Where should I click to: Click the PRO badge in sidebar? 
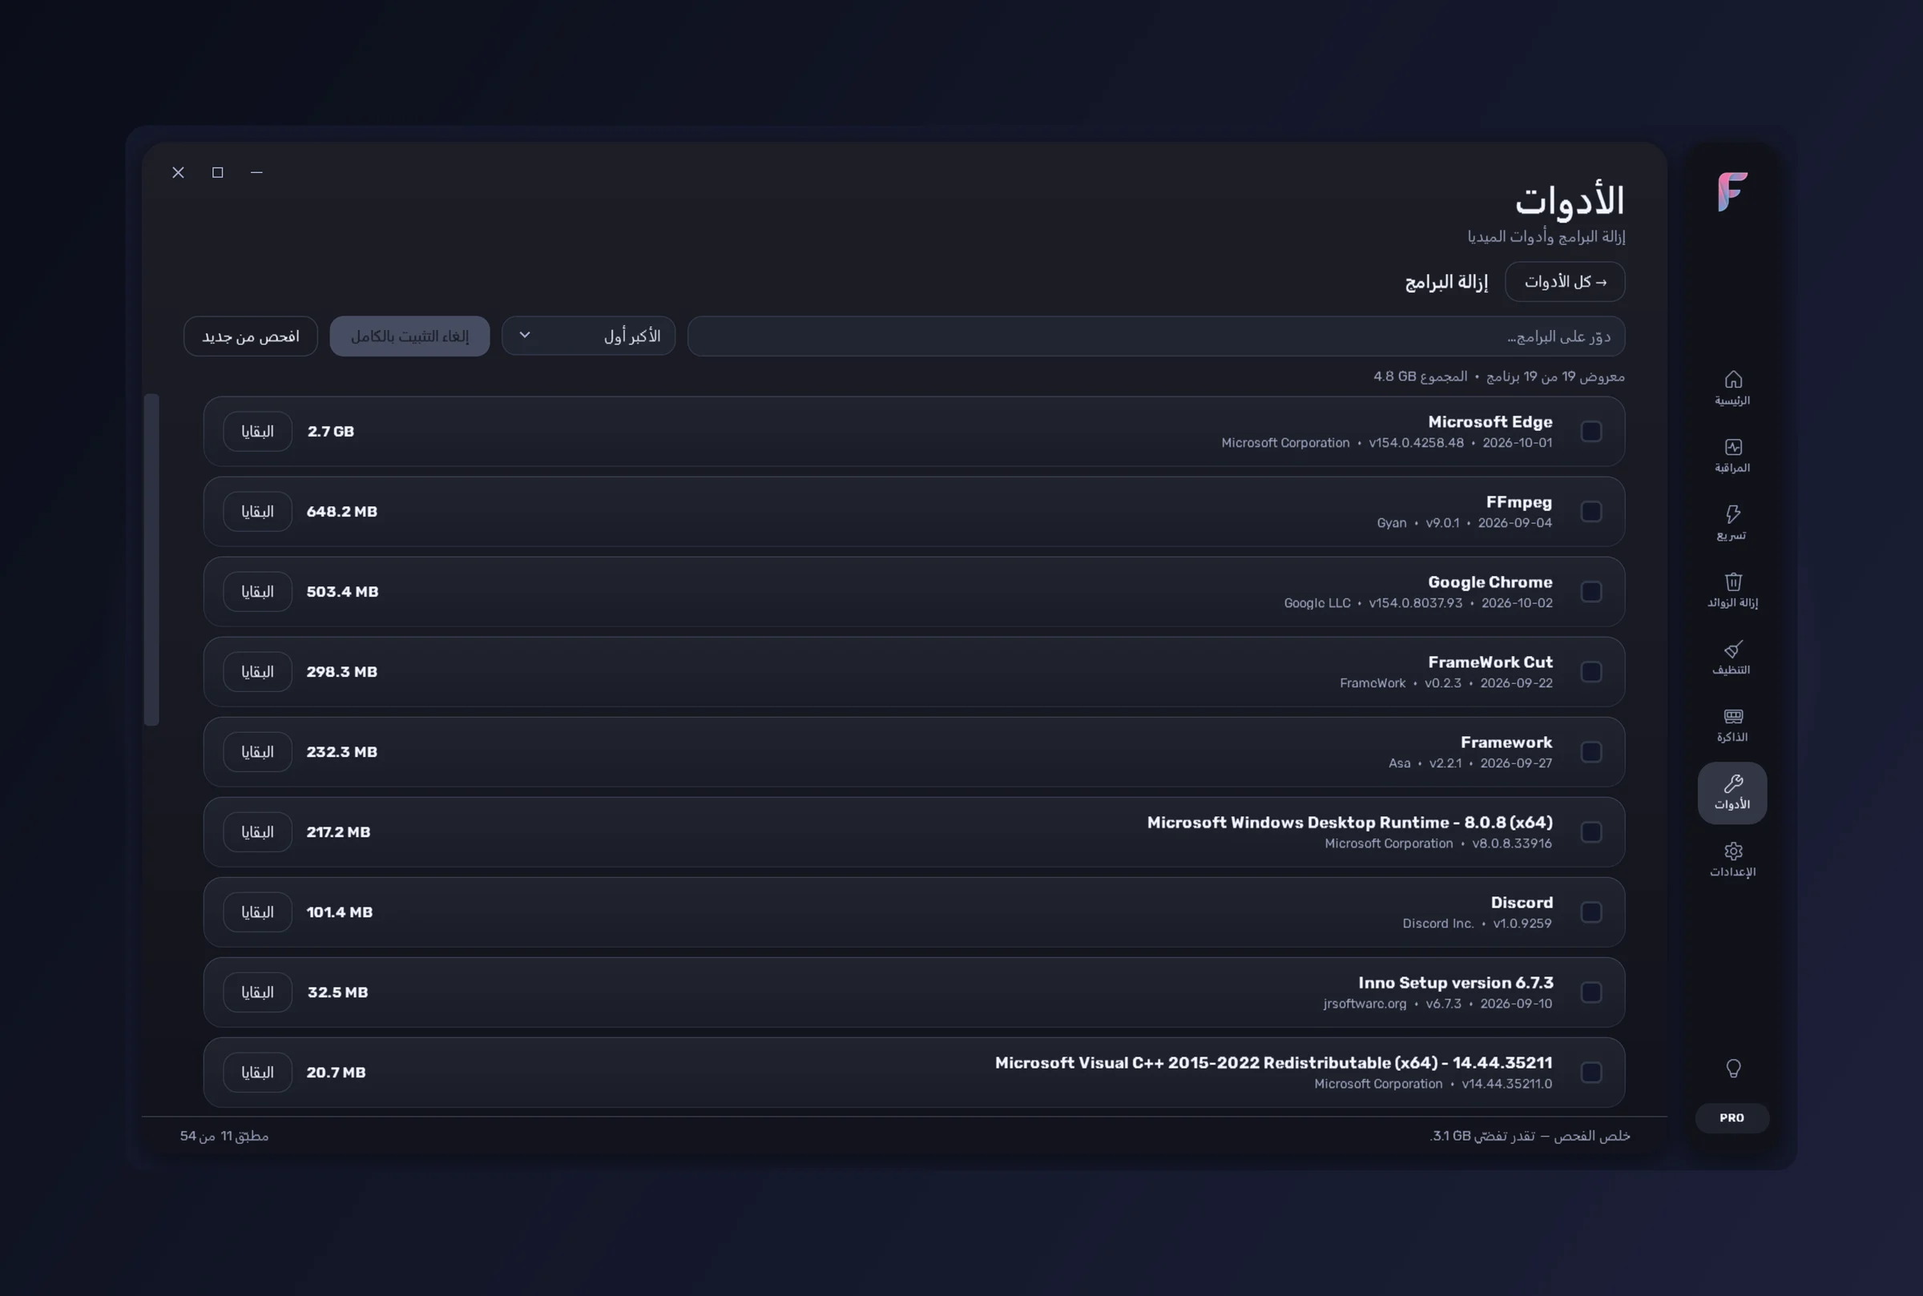point(1732,1117)
